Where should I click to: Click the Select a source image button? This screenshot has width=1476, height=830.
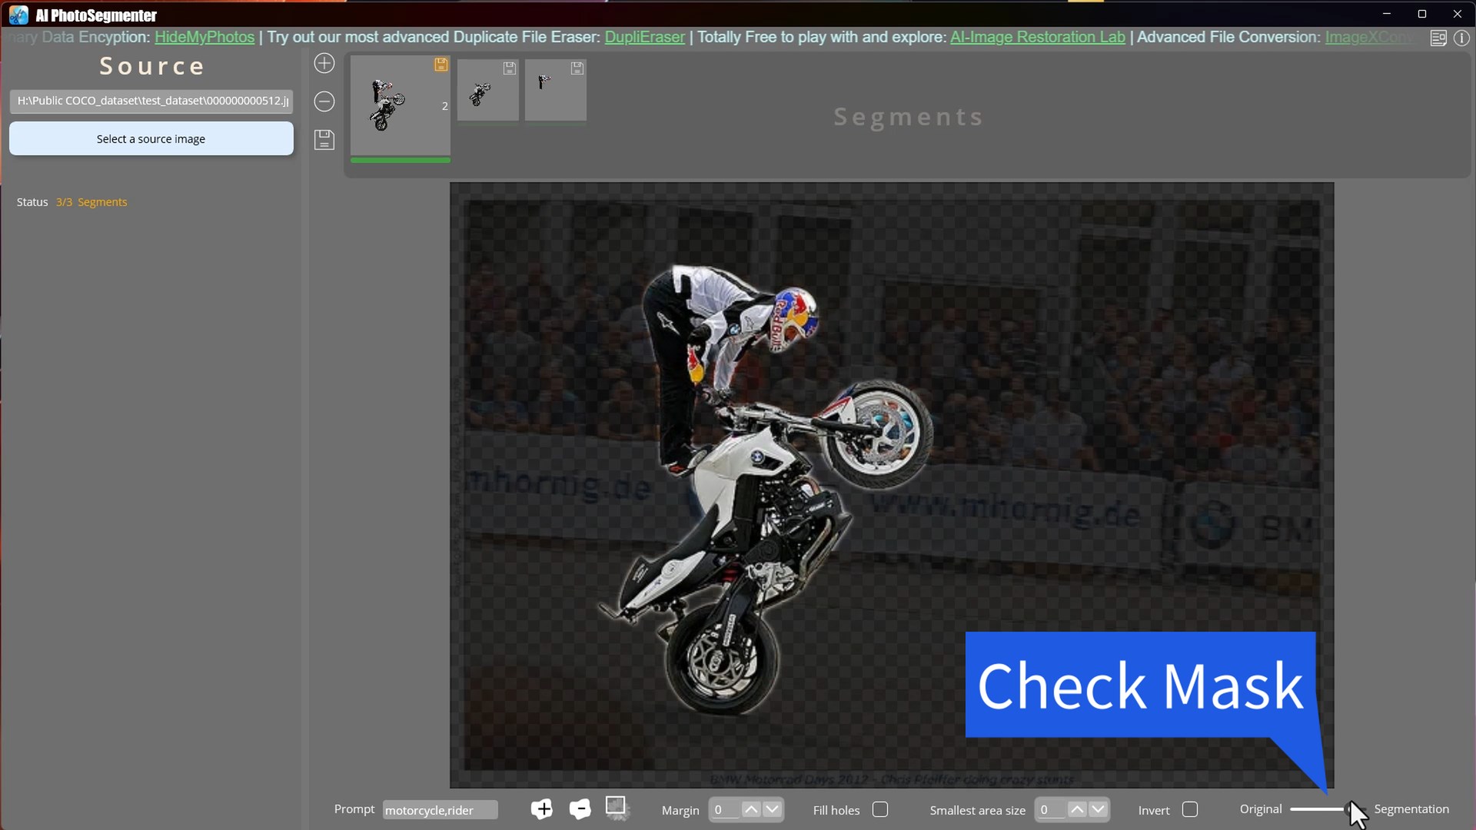[151, 139]
